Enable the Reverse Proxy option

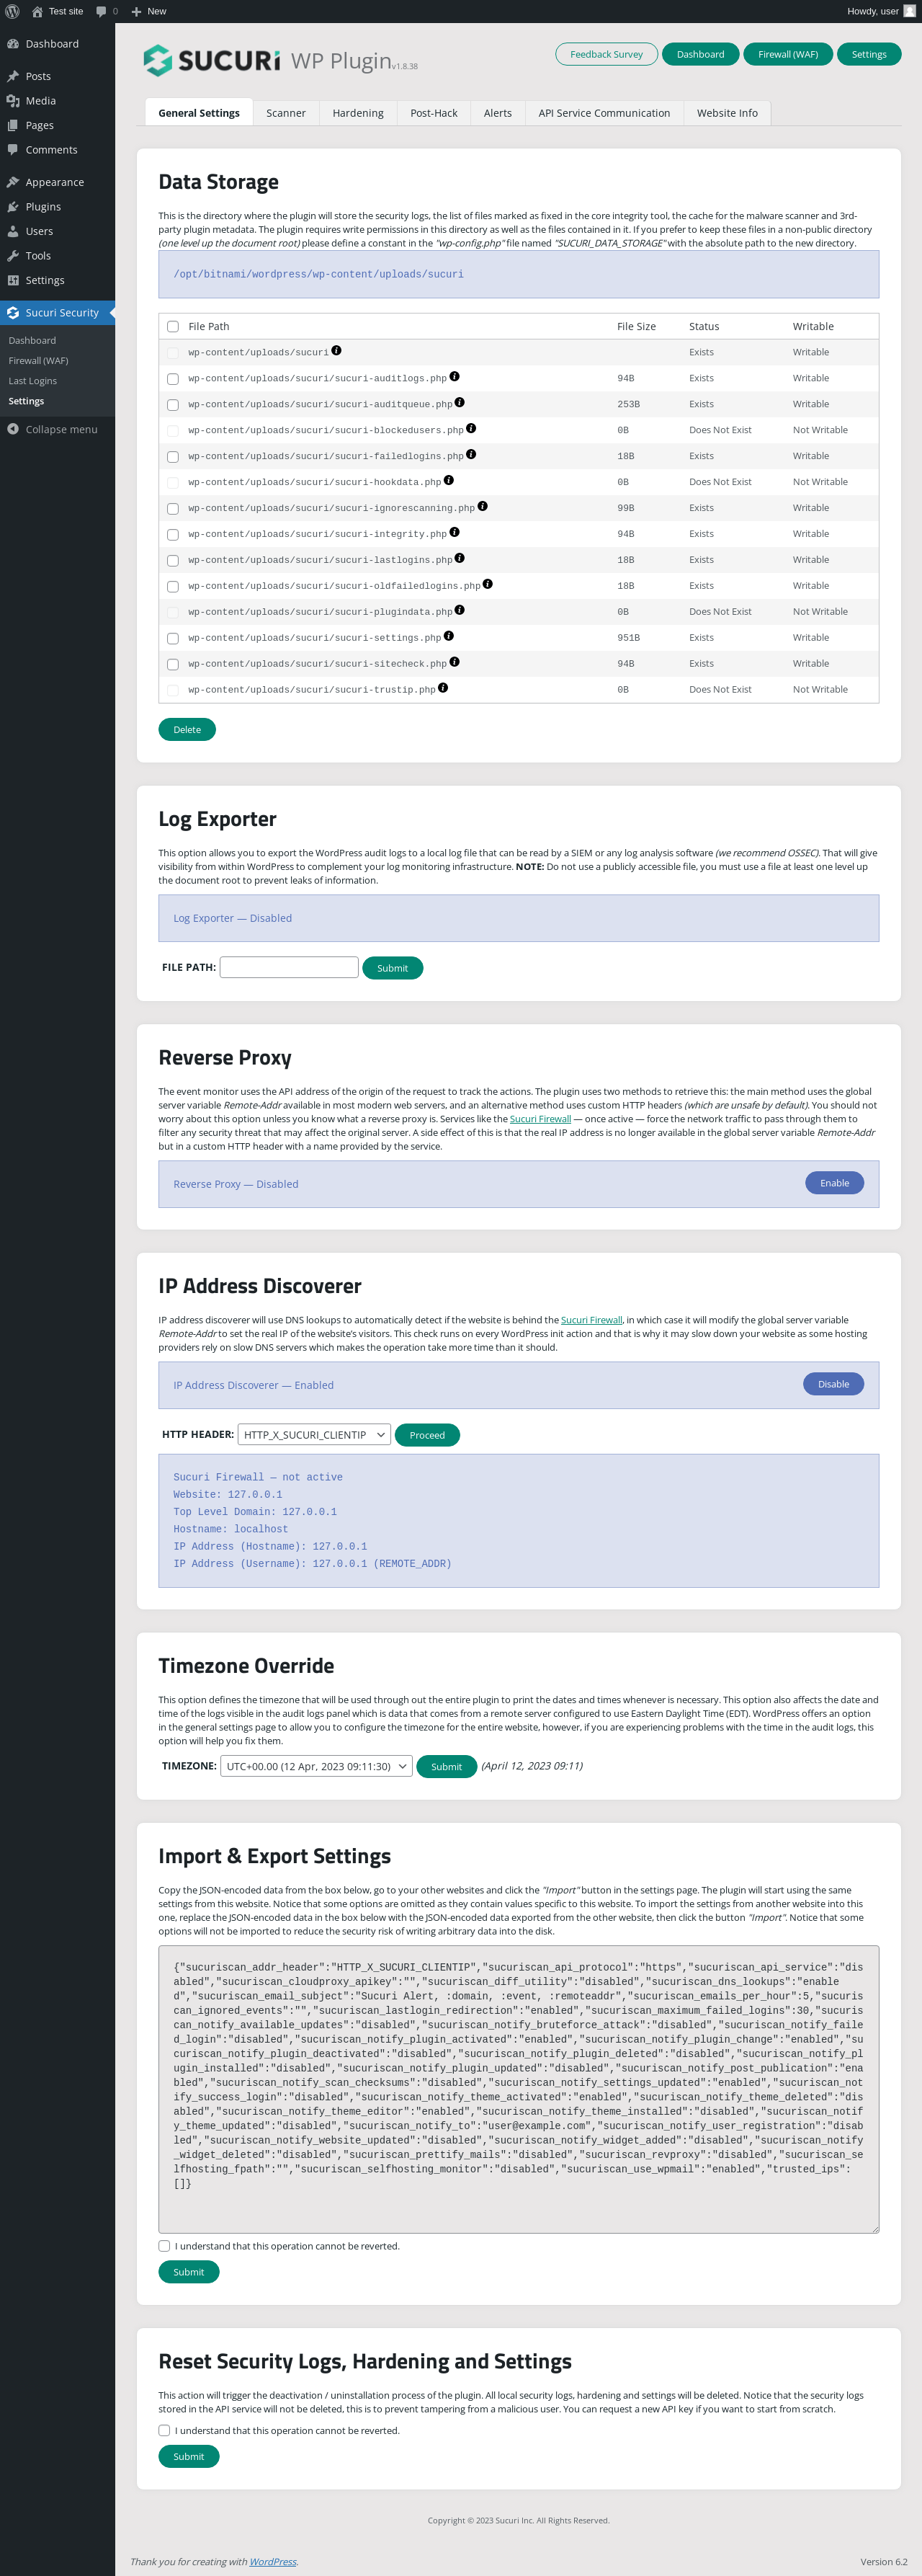(x=834, y=1183)
